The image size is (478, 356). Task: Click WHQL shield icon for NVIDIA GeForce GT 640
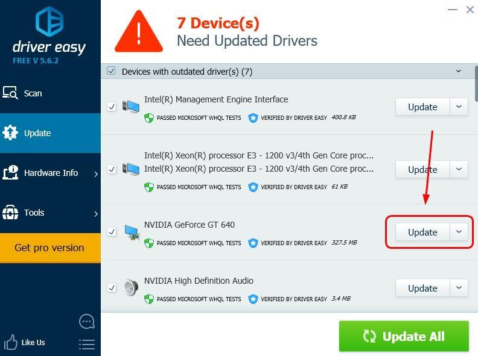coord(148,243)
